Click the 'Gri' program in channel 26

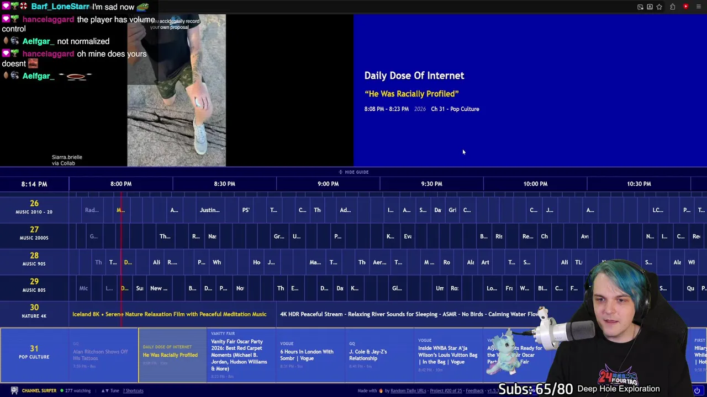pyautogui.click(x=452, y=210)
